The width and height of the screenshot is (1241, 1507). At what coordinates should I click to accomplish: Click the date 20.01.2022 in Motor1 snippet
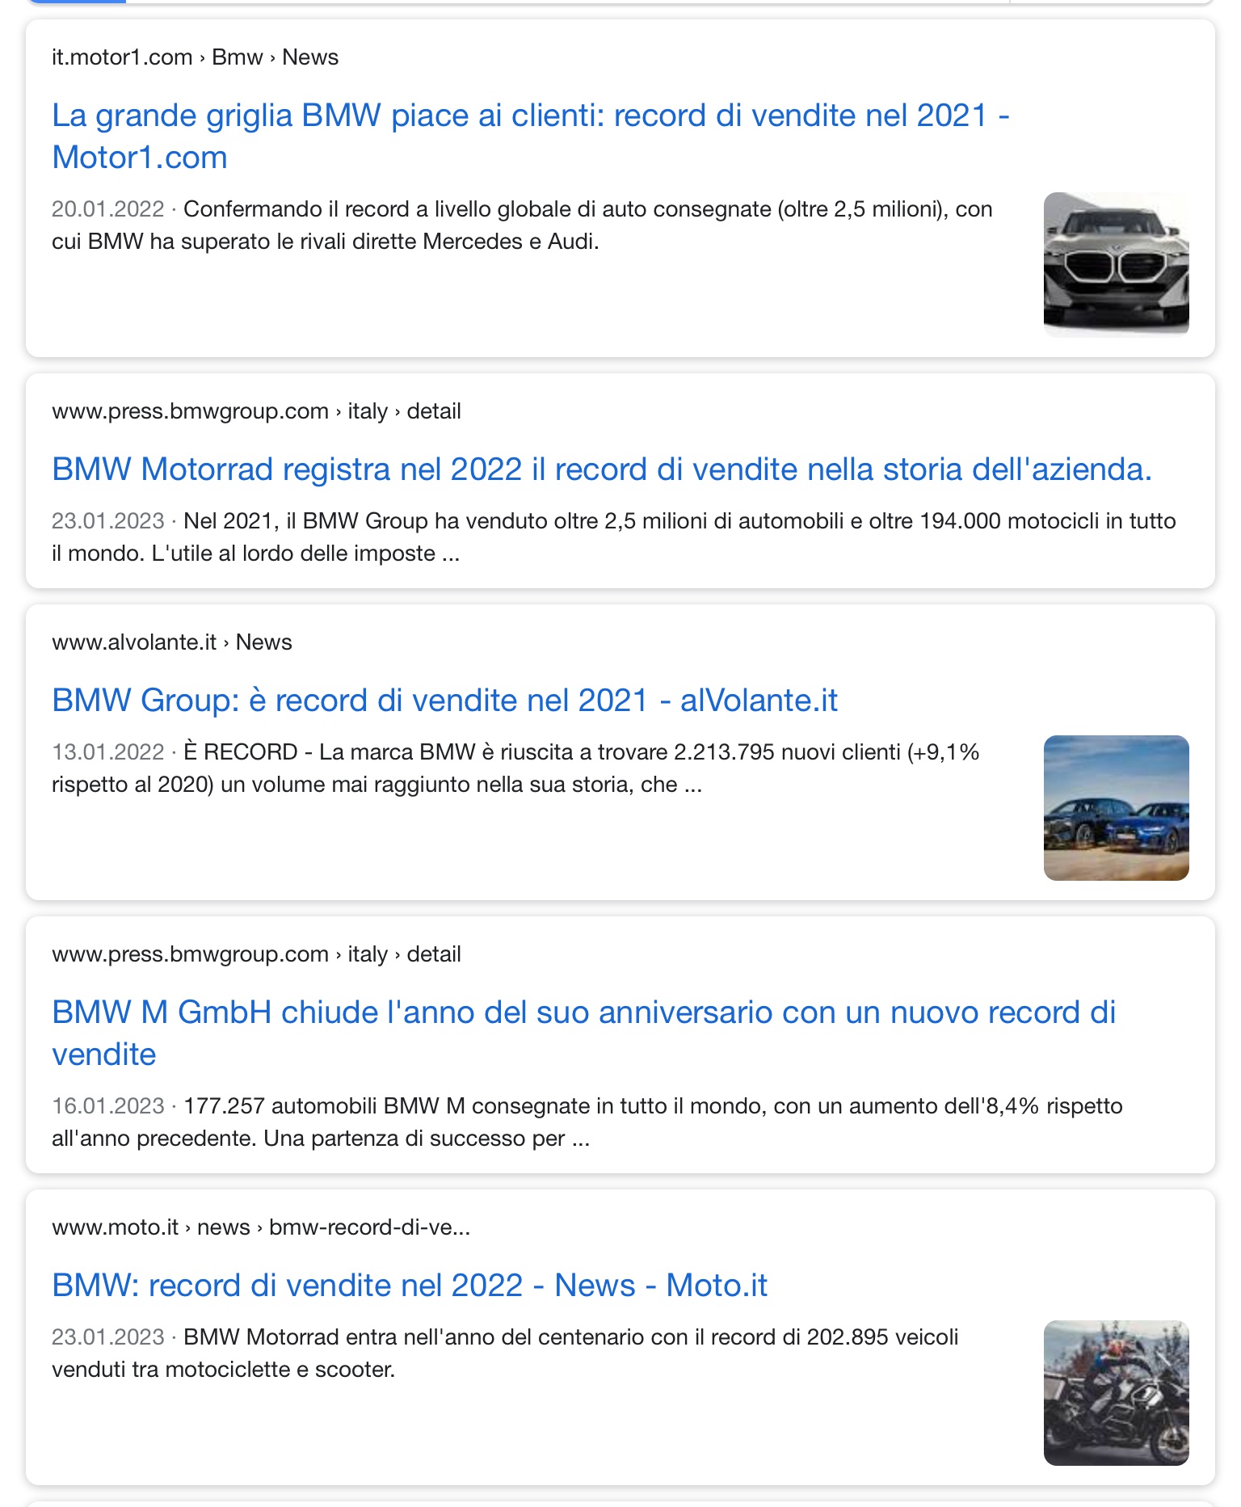[108, 209]
